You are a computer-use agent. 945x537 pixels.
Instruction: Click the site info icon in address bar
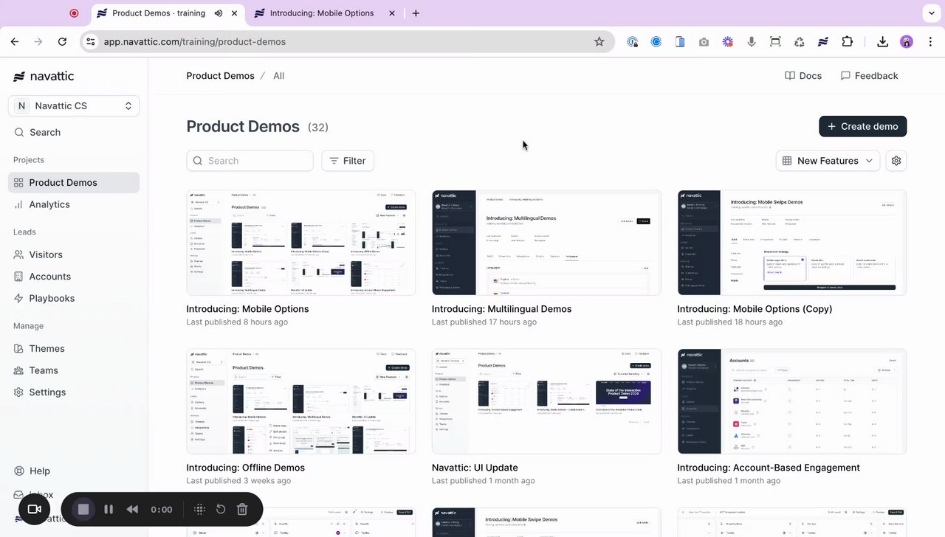click(91, 42)
